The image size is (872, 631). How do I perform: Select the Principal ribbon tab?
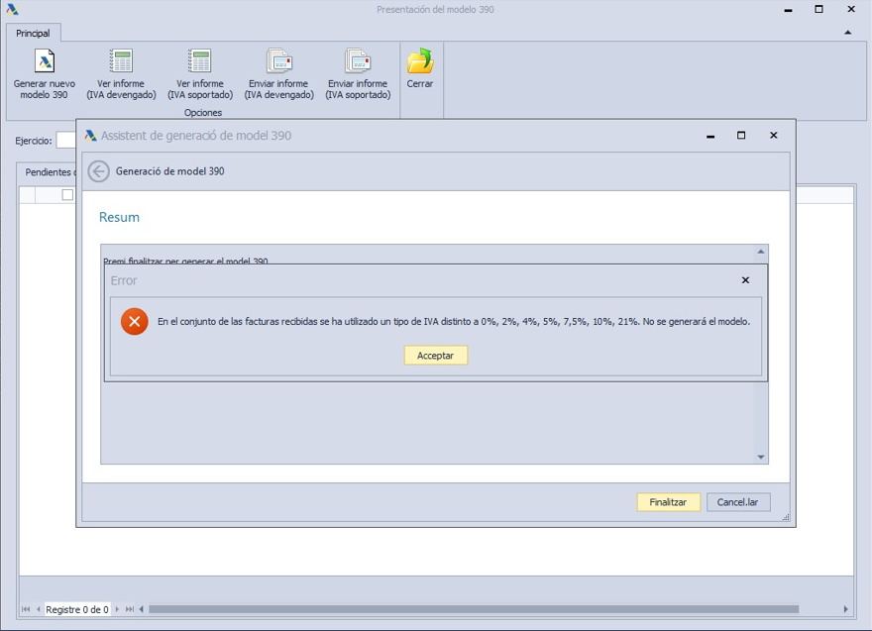coord(33,34)
